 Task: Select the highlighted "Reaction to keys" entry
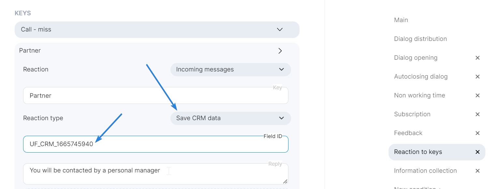coord(418,152)
